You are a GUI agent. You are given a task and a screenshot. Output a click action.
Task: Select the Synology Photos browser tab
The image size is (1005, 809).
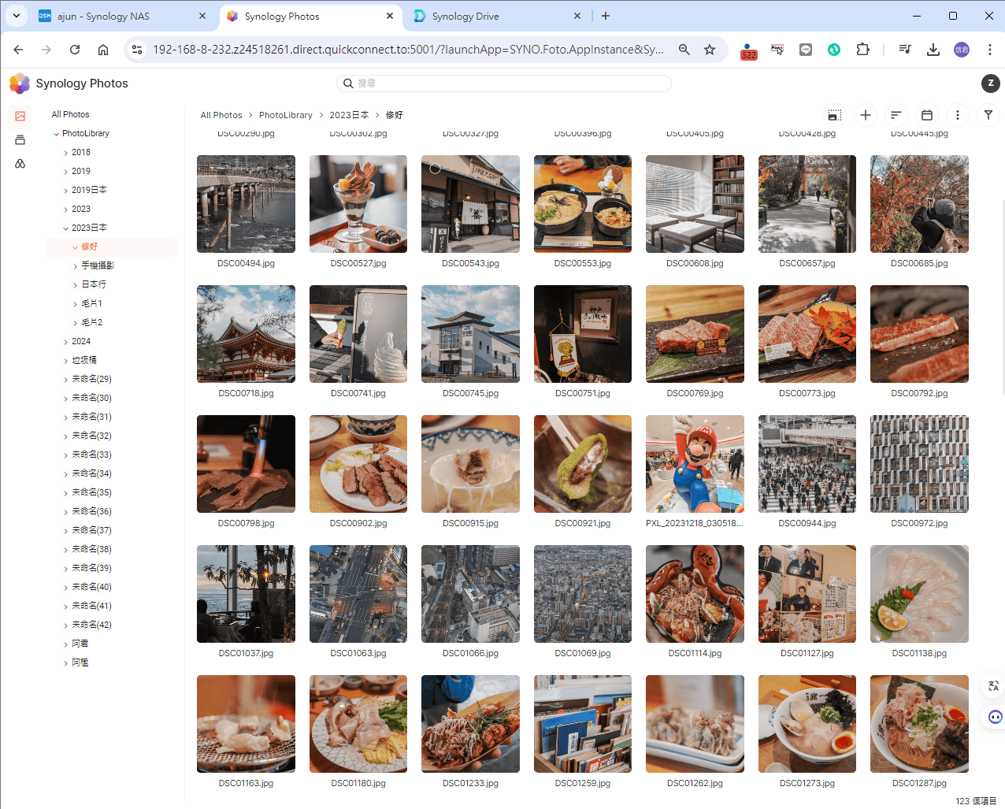pos(310,16)
